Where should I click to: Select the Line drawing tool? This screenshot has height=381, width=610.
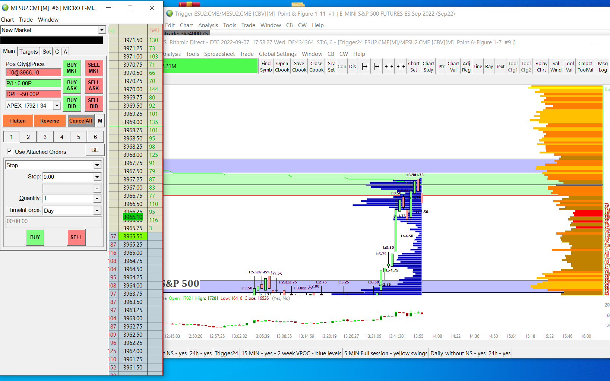pyautogui.click(x=478, y=66)
